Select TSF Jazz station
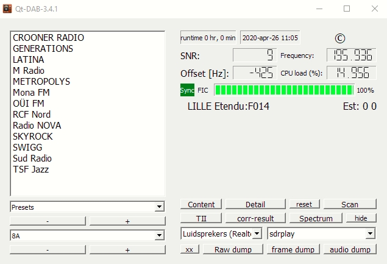This screenshot has width=387, height=264. tap(87, 169)
